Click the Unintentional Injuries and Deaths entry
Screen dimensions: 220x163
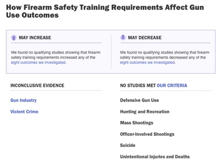(155, 157)
